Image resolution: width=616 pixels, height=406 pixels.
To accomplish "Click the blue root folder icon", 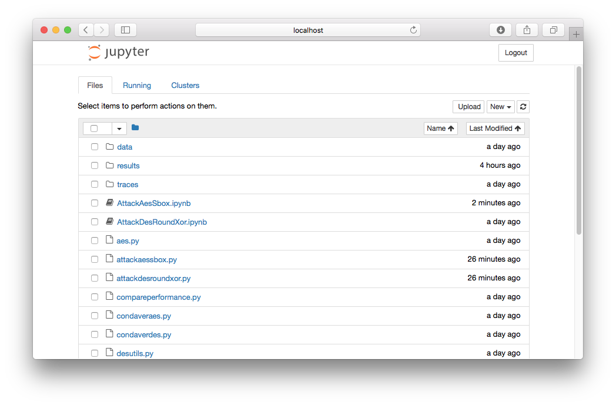I will (x=135, y=128).
